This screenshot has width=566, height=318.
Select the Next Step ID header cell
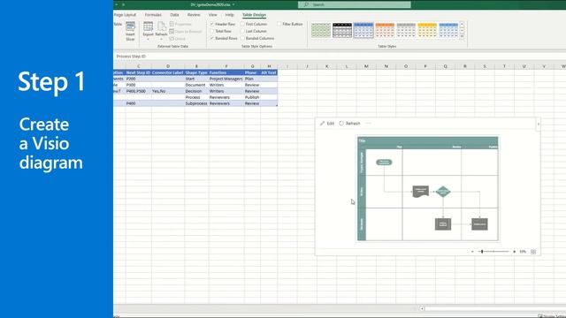click(138, 72)
